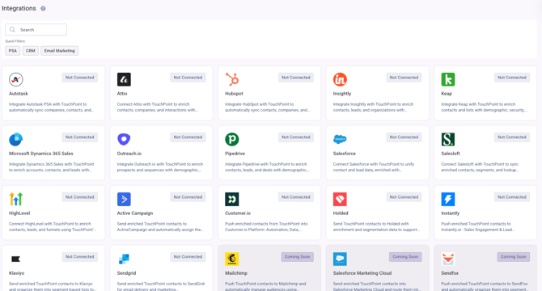Image resolution: width=542 pixels, height=291 pixels.
Task: Click the Salesforce Marketing Cloud logo icon
Action: pos(340,259)
